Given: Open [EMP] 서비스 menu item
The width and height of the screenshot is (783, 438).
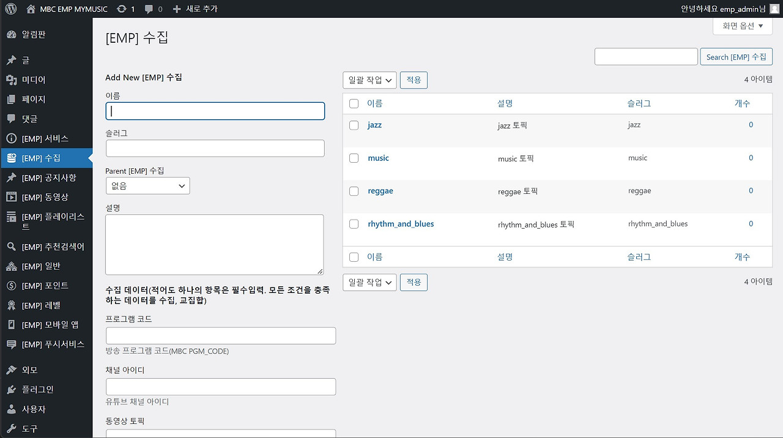Looking at the screenshot, I should [45, 139].
